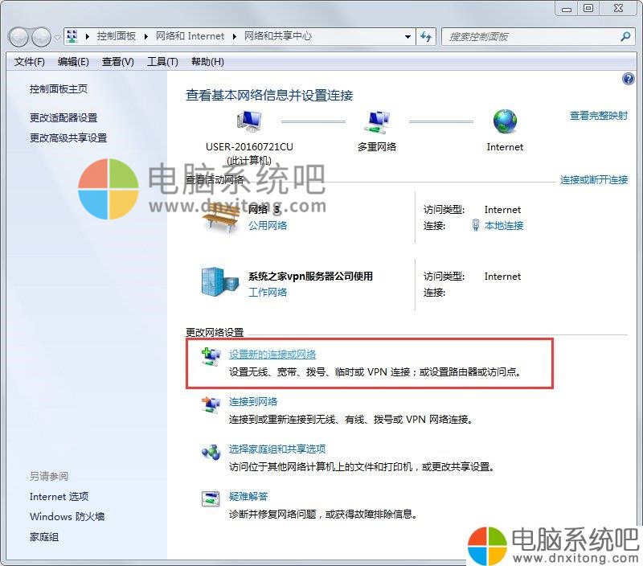Open the 工具(T) menu

[162, 62]
